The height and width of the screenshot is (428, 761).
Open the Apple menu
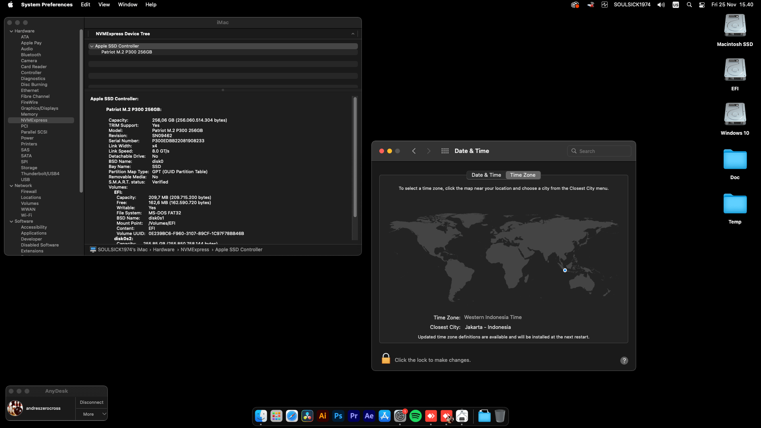pos(11,5)
